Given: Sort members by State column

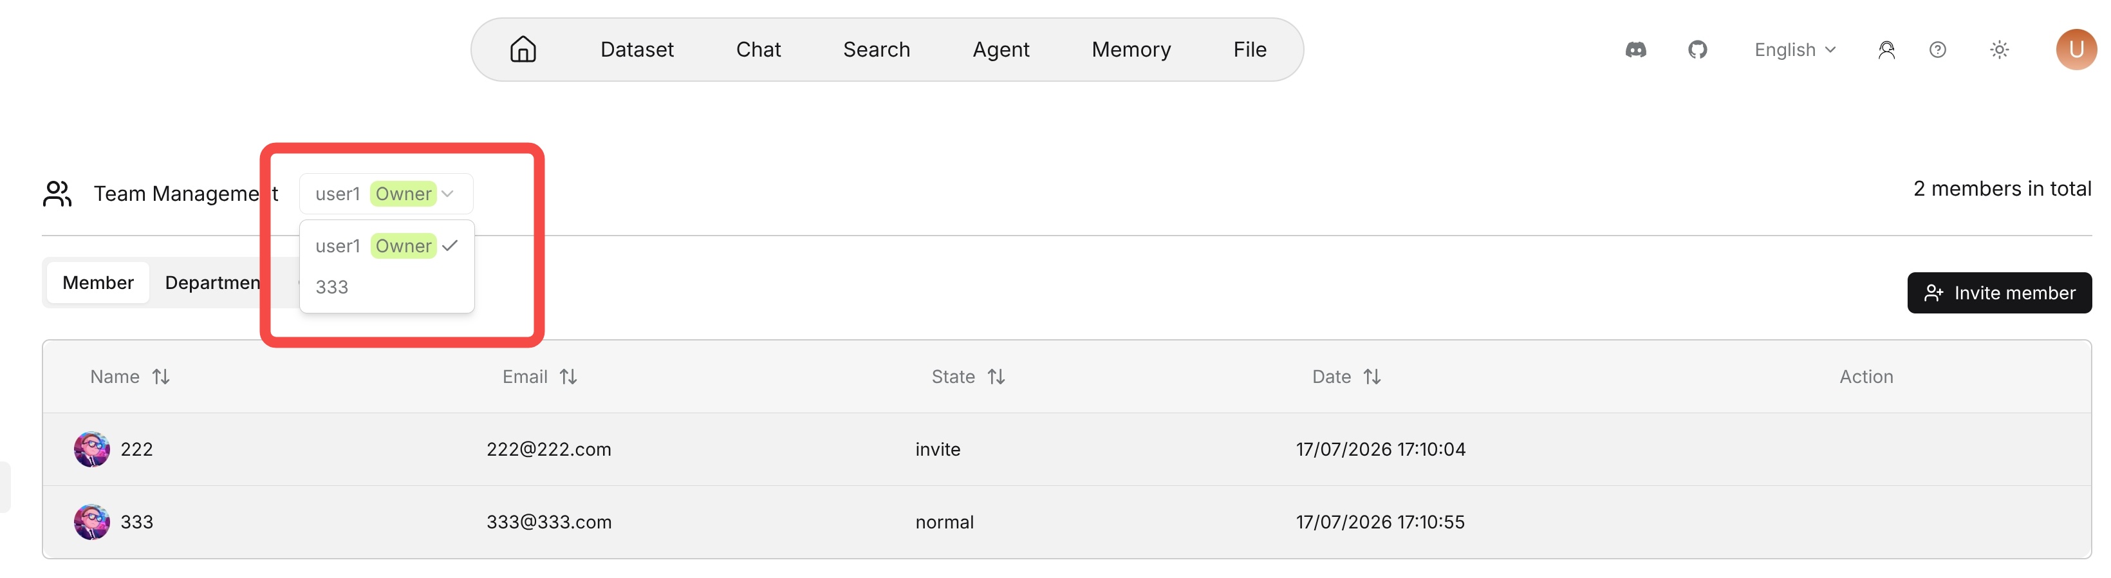Looking at the screenshot, I should [996, 377].
